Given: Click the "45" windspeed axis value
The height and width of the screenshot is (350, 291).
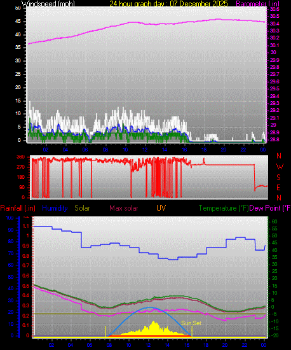Looking at the screenshot, I should pyautogui.click(x=18, y=22).
